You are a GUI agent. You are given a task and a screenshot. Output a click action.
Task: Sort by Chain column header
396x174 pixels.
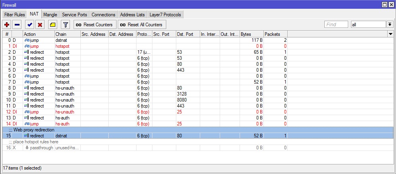click(67, 34)
